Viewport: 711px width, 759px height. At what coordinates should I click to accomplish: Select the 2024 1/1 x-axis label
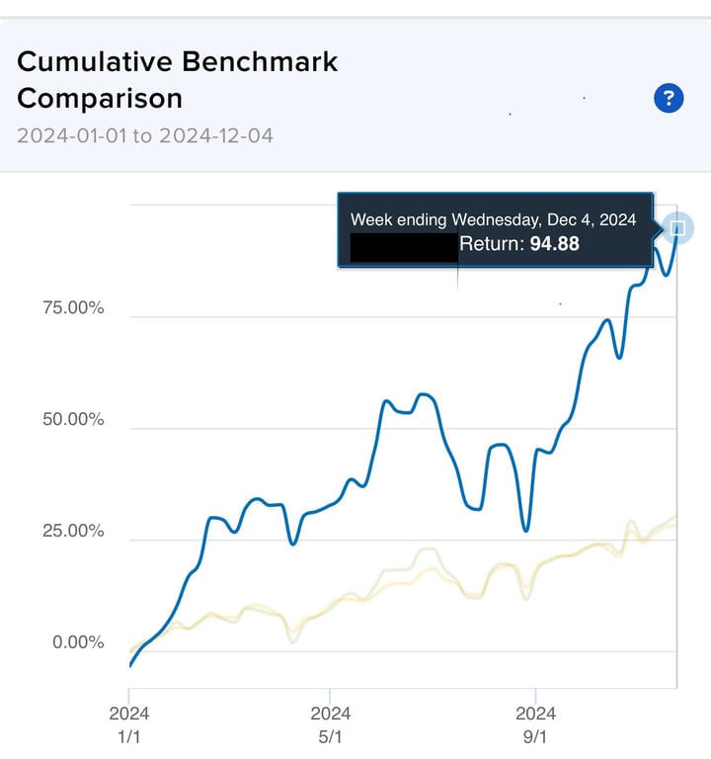(x=129, y=723)
